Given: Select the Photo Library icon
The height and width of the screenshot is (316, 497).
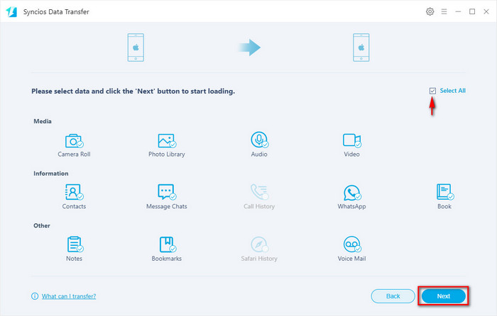Looking at the screenshot, I should (x=167, y=141).
